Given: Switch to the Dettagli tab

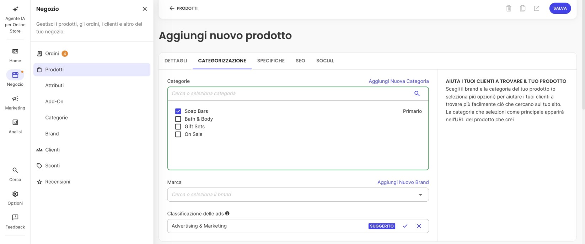Looking at the screenshot, I should [176, 61].
